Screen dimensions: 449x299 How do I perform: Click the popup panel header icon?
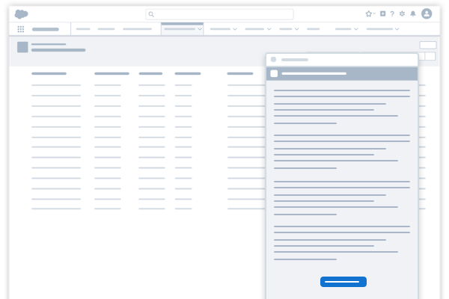tap(274, 73)
